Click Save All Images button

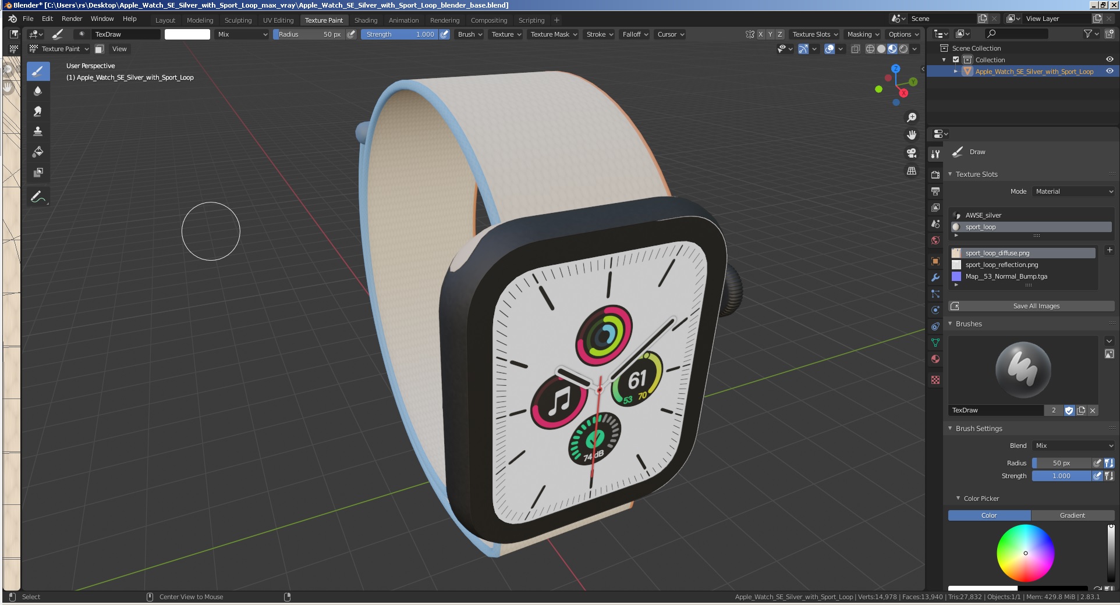1036,306
